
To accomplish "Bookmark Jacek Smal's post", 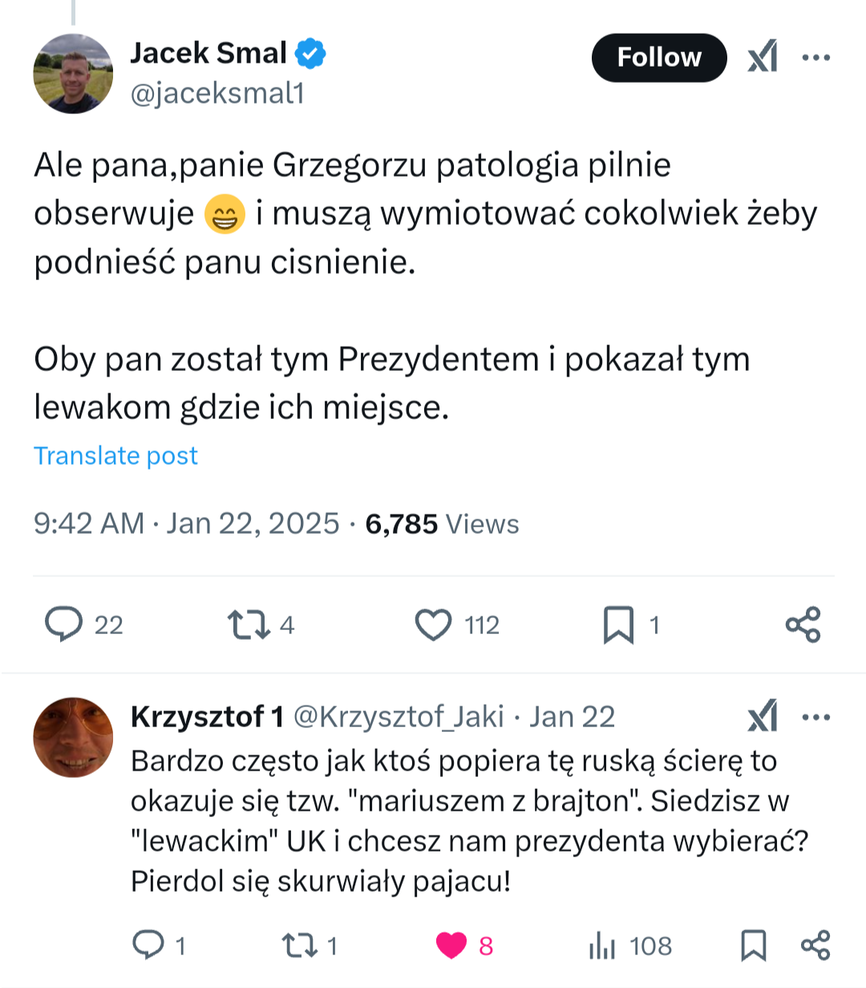I will 618,624.
